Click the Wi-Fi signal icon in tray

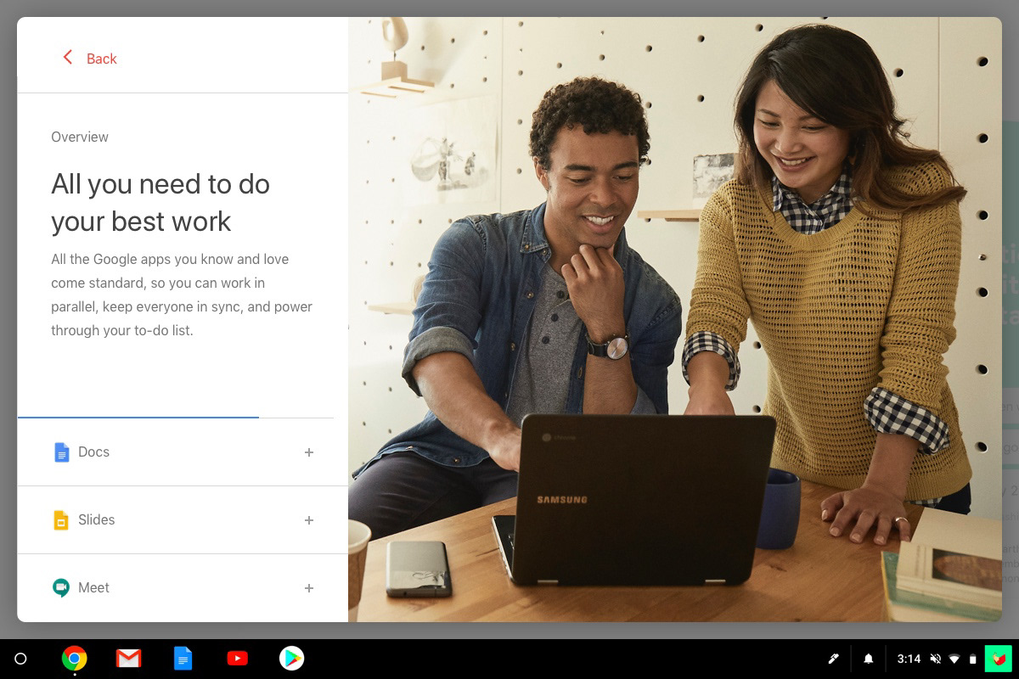(954, 659)
